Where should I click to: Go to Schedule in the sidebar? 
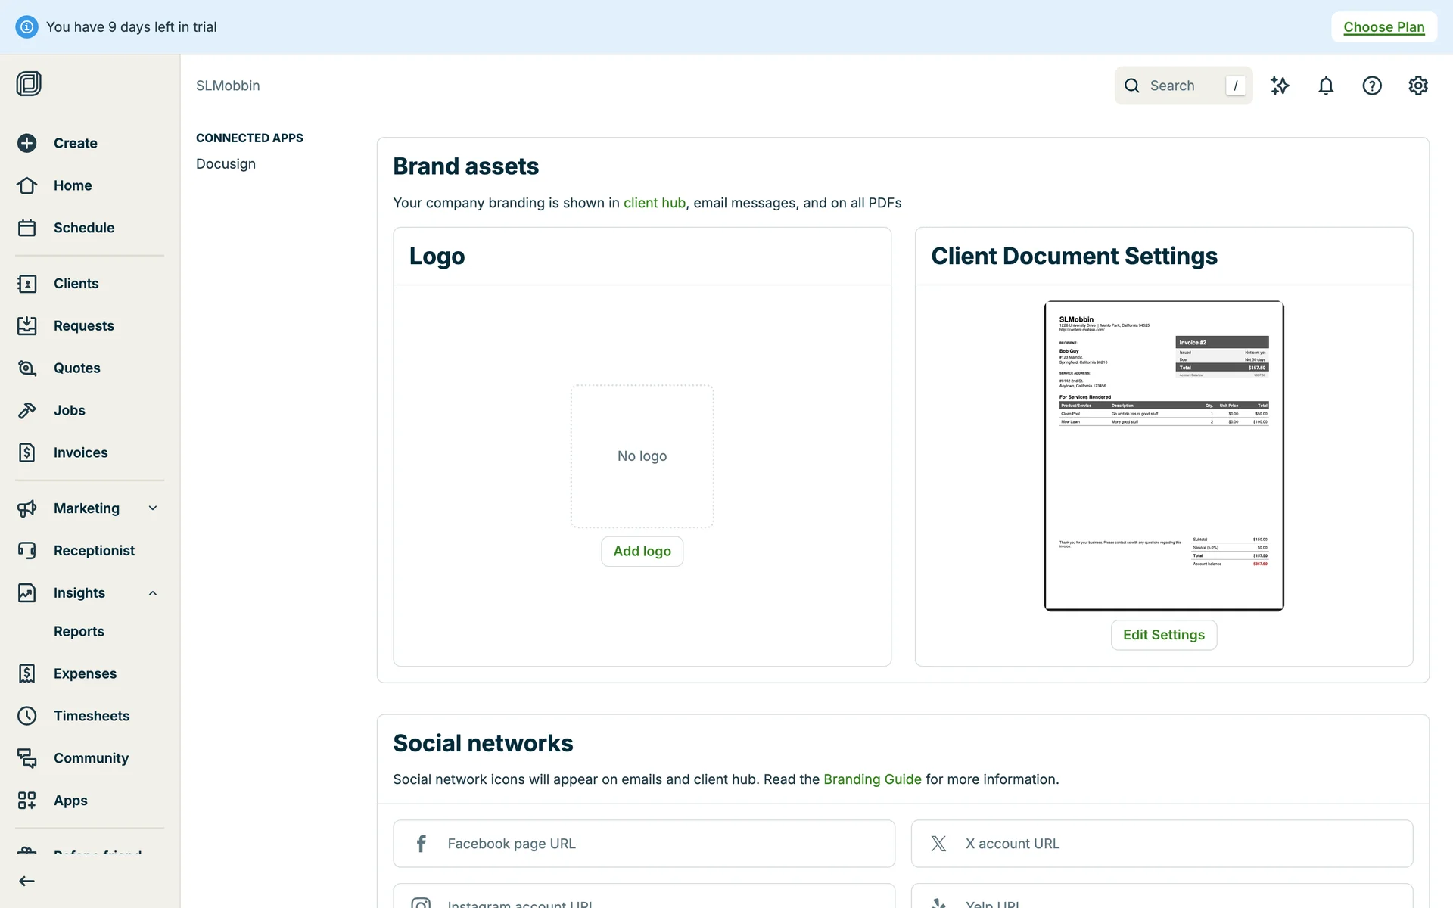tap(83, 228)
